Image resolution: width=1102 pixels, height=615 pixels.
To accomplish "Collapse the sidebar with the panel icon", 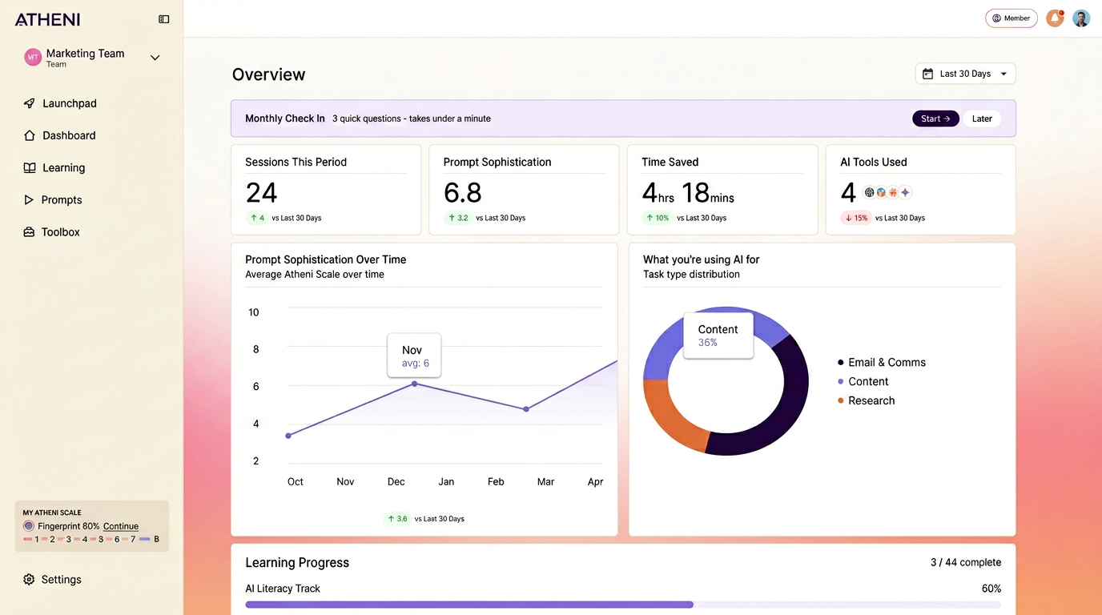I will click(x=164, y=19).
